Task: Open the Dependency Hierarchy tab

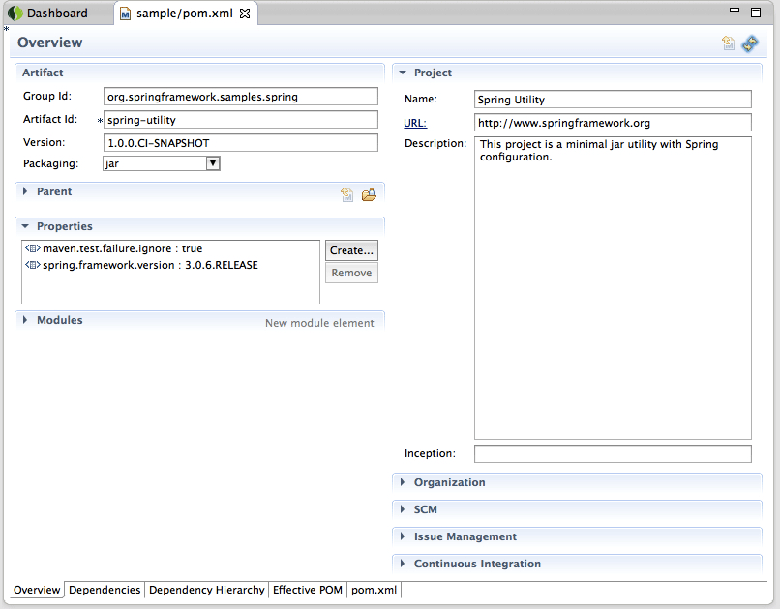Action: click(206, 590)
